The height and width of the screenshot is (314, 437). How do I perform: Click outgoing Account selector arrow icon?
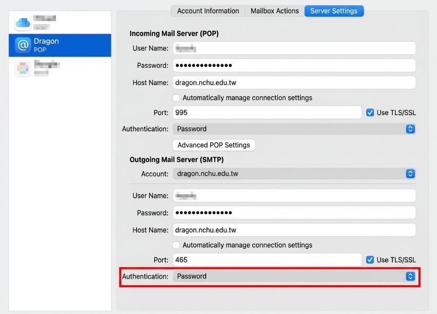(410, 174)
